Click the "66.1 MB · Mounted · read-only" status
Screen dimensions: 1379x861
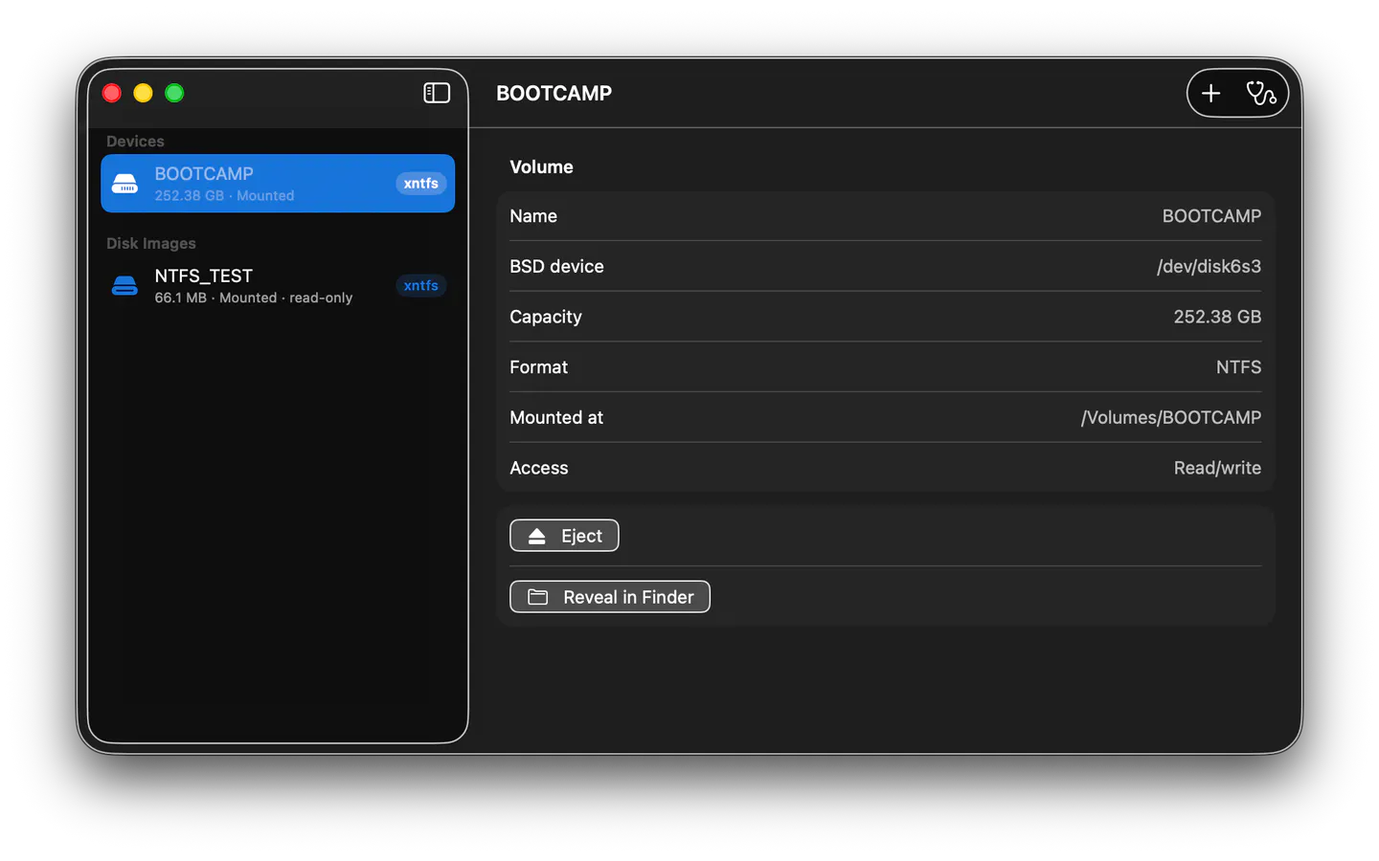[x=254, y=298]
